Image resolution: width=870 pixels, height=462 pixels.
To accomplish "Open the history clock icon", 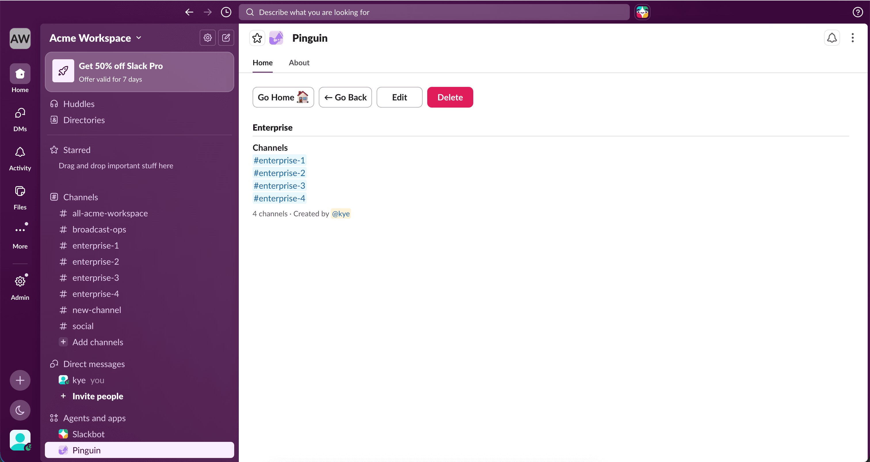I will pyautogui.click(x=226, y=12).
